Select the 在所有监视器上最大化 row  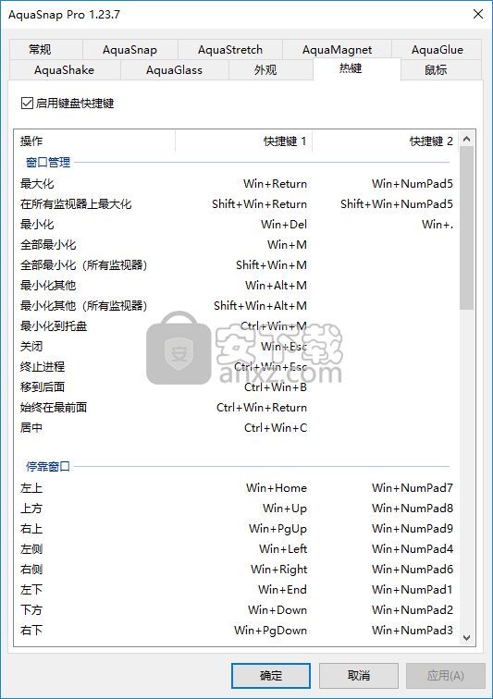(237, 204)
